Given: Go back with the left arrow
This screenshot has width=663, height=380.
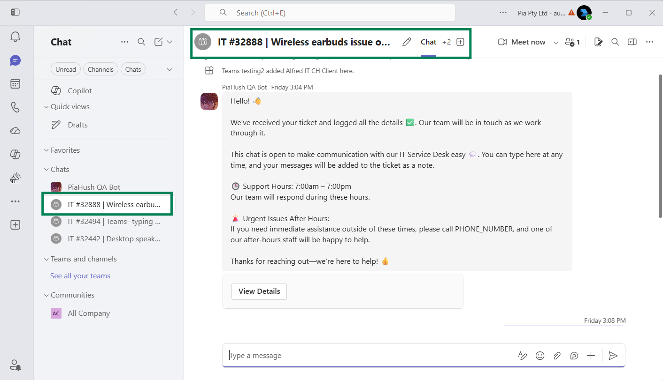Looking at the screenshot, I should (176, 13).
